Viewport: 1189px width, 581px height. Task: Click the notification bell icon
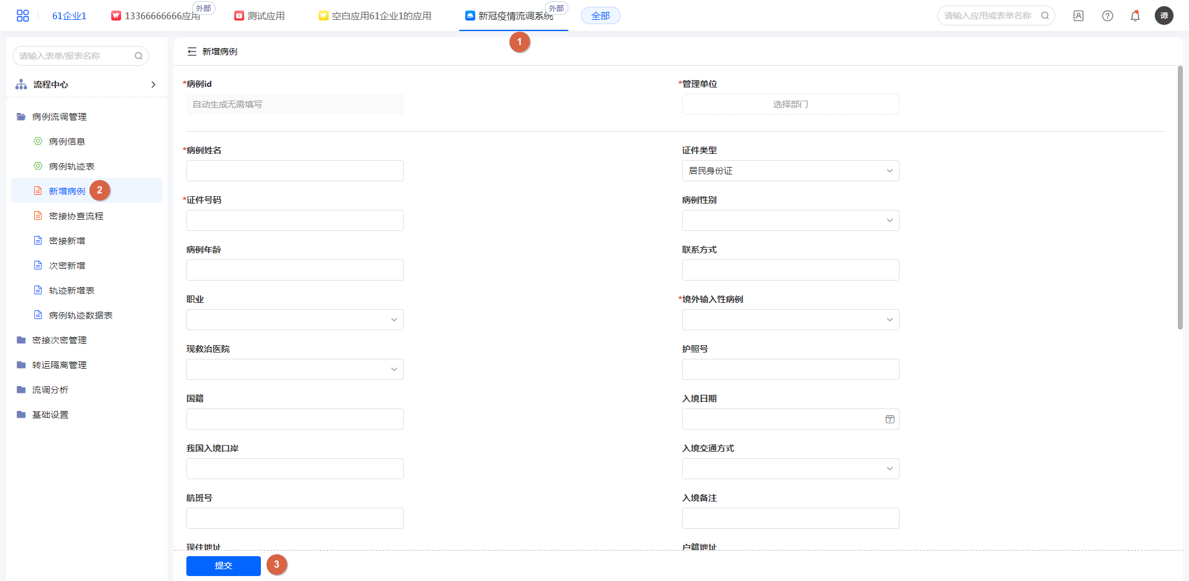(x=1135, y=16)
